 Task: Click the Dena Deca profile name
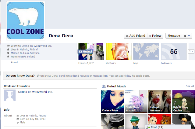click(61, 36)
